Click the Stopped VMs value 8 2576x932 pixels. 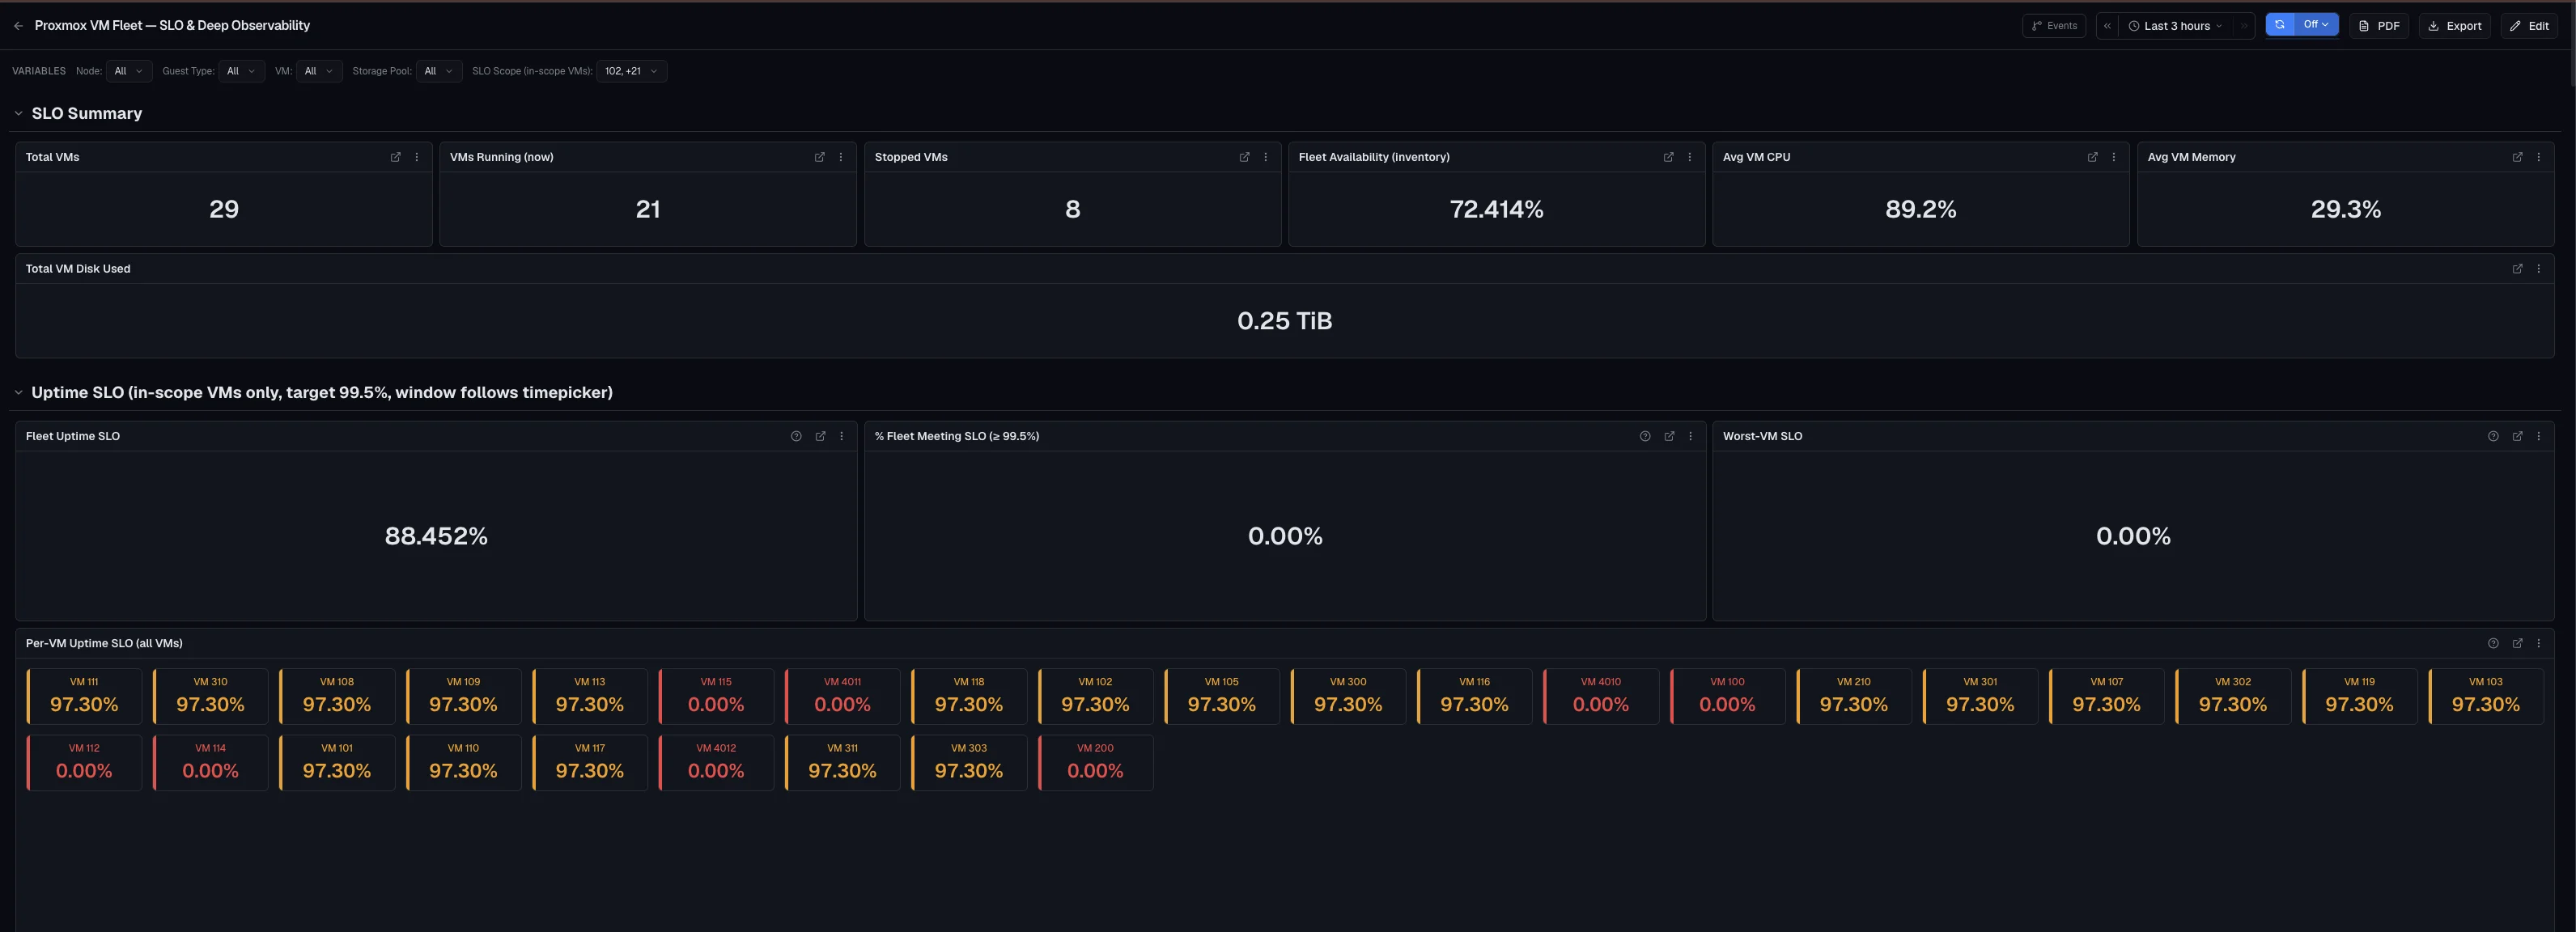pos(1073,209)
